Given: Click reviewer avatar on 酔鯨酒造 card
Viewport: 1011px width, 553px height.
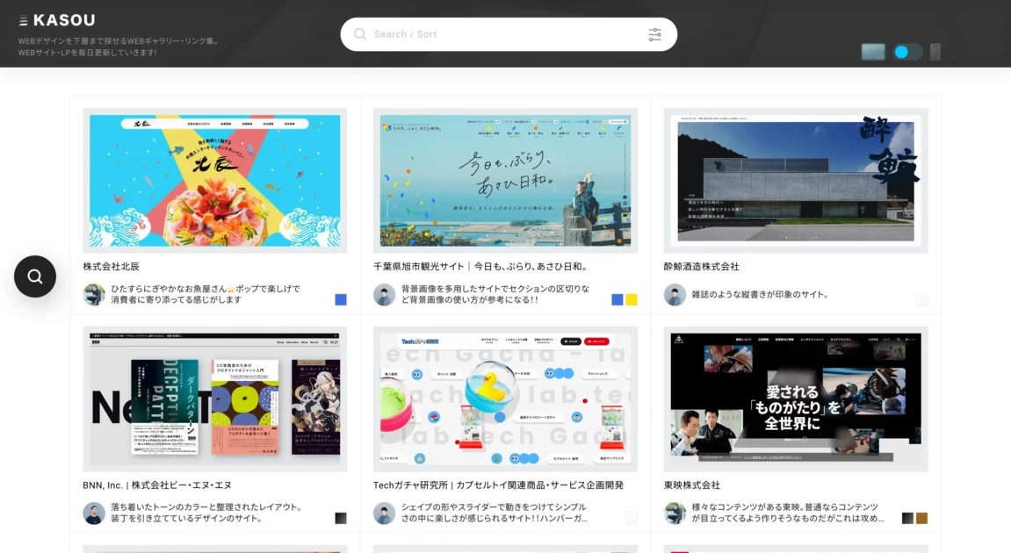Looking at the screenshot, I should (675, 294).
